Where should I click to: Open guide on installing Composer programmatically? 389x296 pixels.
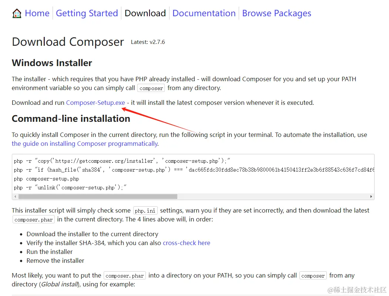[85, 144]
